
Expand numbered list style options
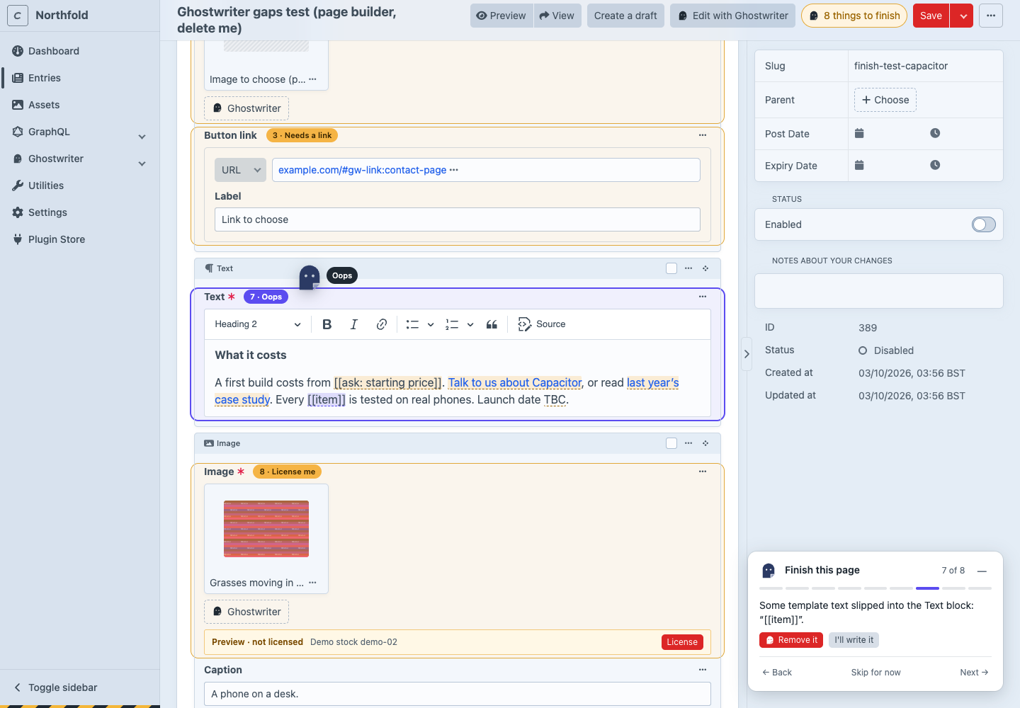pyautogui.click(x=470, y=324)
